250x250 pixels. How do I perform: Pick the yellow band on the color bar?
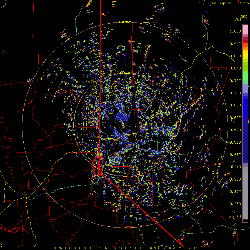tap(245, 54)
